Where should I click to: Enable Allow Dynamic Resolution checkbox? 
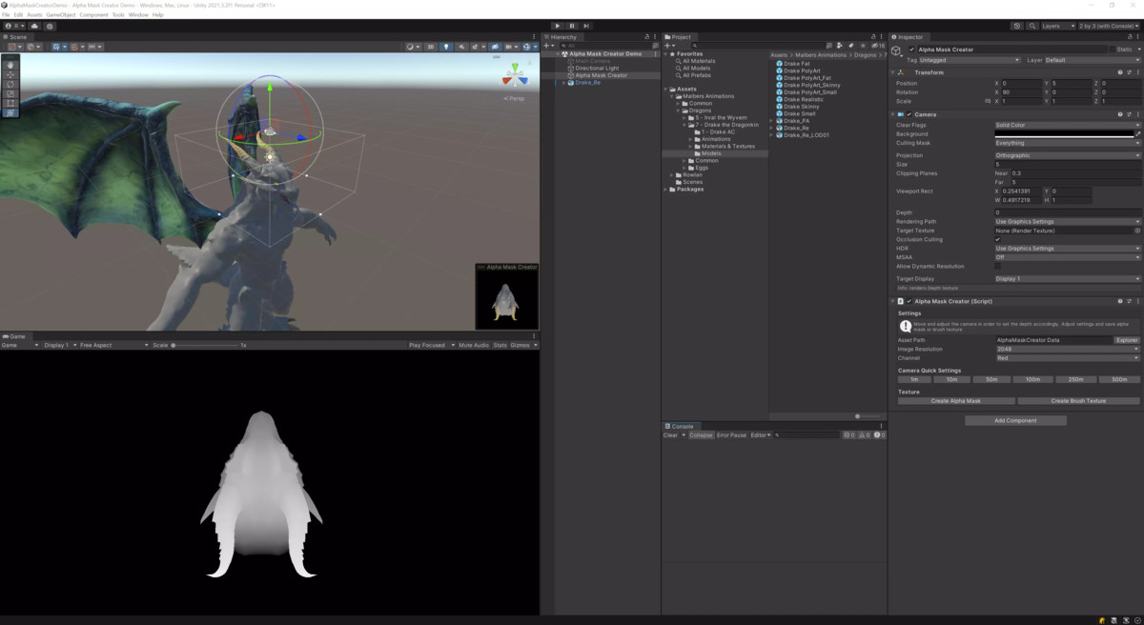coord(998,266)
